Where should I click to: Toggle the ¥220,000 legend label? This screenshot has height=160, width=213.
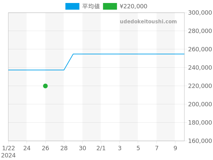[x=133, y=6]
